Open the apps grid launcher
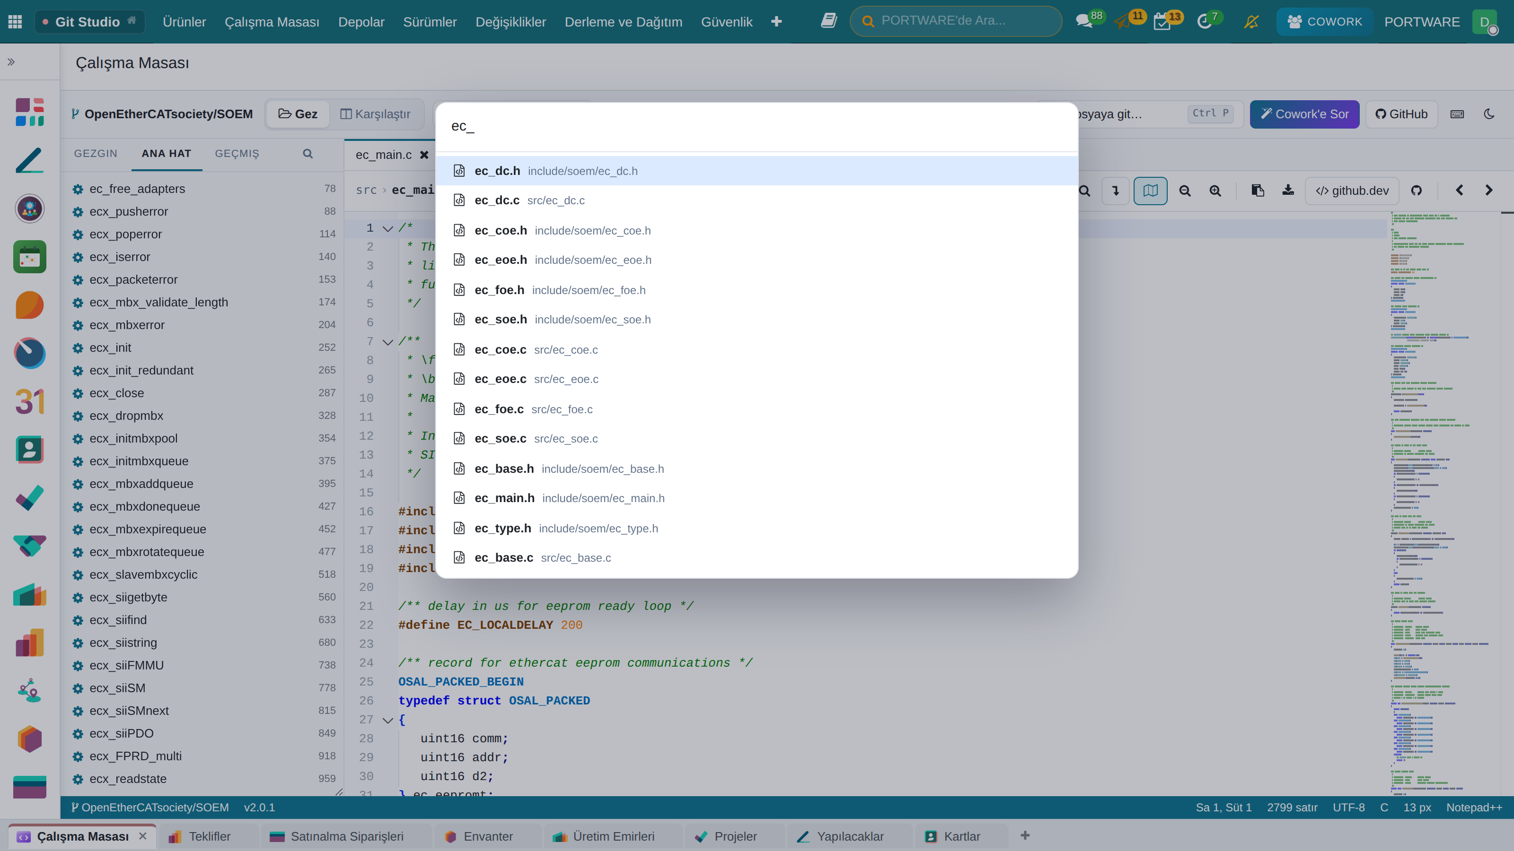Viewport: 1514px width, 851px height. [15, 22]
